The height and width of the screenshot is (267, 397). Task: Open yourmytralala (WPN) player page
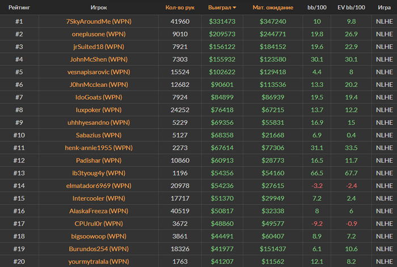(99, 262)
